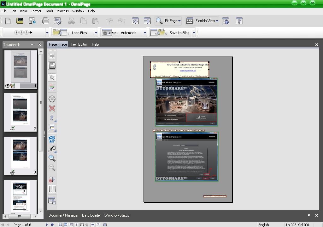Screen dimensions: 323x227
Task: Jump to last page double arrow
Action: (52, 225)
